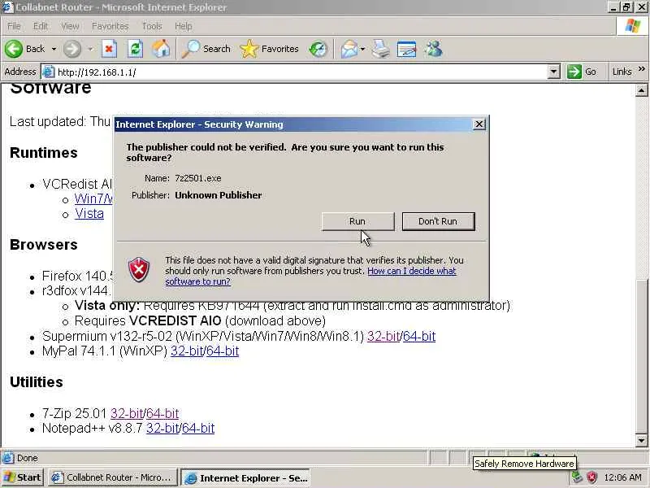
Task: Click the Unknown Publisher text
Action: click(x=219, y=195)
